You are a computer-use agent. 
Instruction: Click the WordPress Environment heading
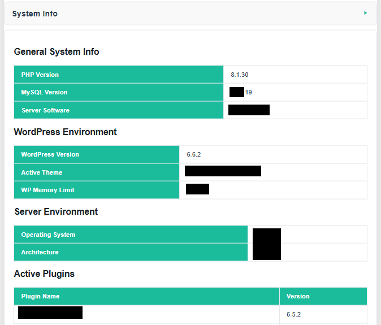click(x=65, y=132)
